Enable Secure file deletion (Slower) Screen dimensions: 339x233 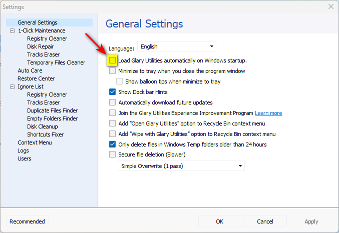tap(113, 154)
